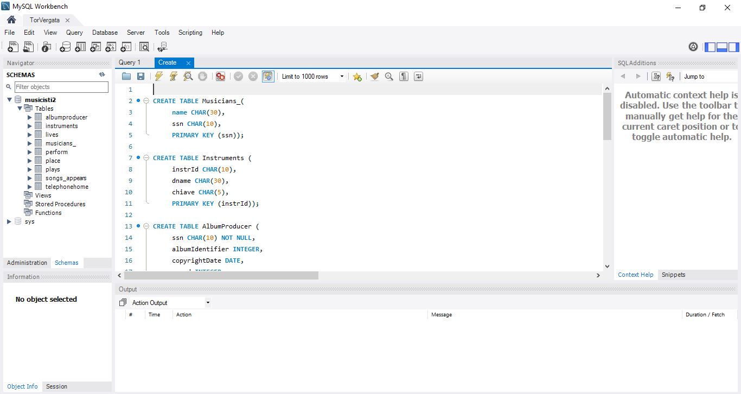Open the Query menu

[74, 32]
